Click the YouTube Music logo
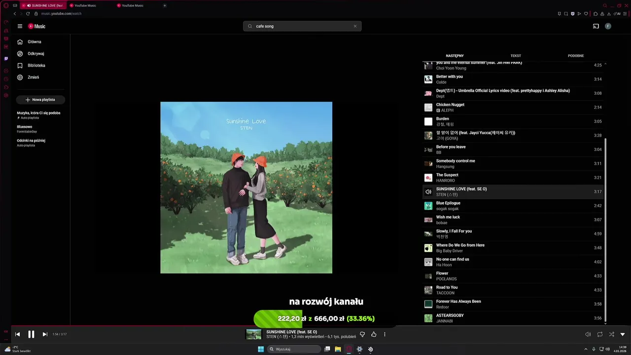 pyautogui.click(x=36, y=26)
